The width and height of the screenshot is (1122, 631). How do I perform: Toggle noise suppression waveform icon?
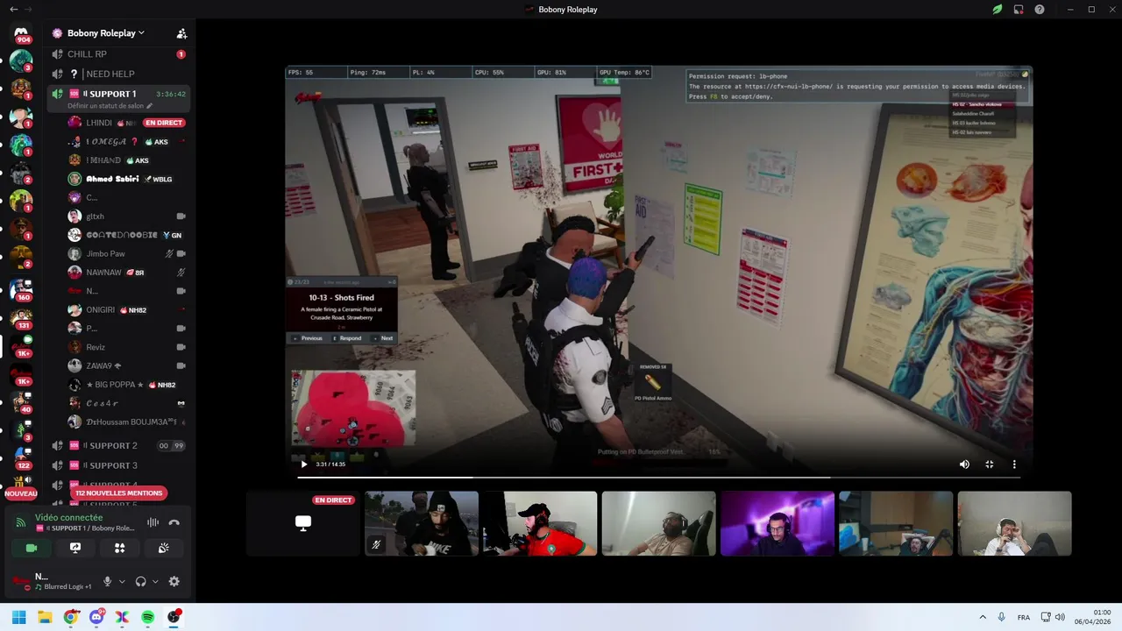(153, 522)
